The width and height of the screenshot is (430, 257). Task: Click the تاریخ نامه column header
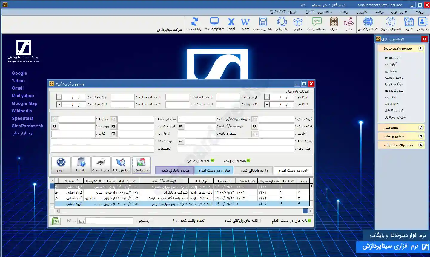(225, 181)
